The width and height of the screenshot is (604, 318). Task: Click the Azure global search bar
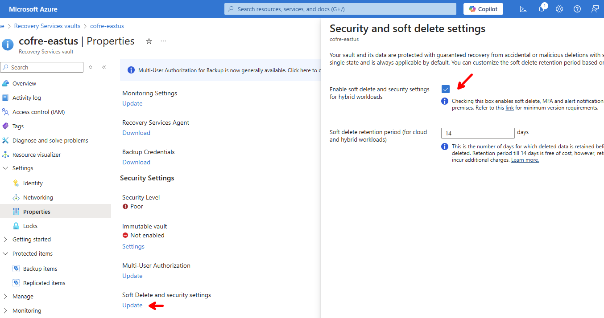pos(340,9)
